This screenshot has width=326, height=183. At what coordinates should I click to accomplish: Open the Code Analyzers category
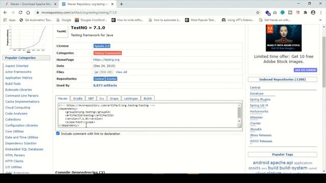tap(16, 113)
